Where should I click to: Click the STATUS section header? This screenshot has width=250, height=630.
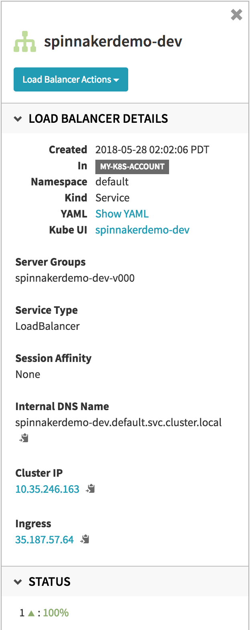(50, 581)
